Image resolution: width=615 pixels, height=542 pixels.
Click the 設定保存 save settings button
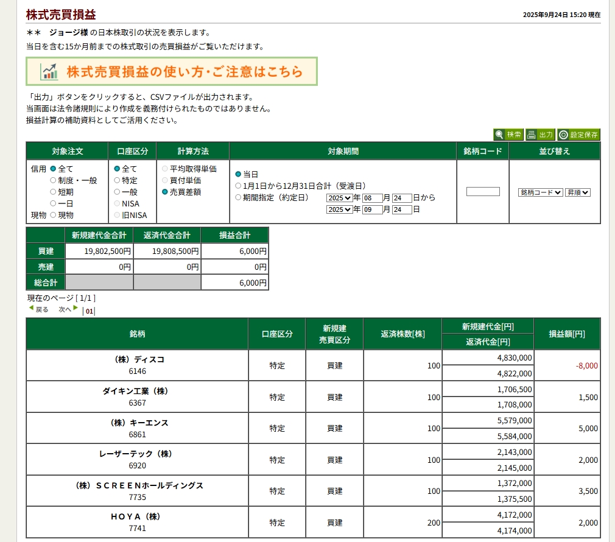(x=578, y=135)
